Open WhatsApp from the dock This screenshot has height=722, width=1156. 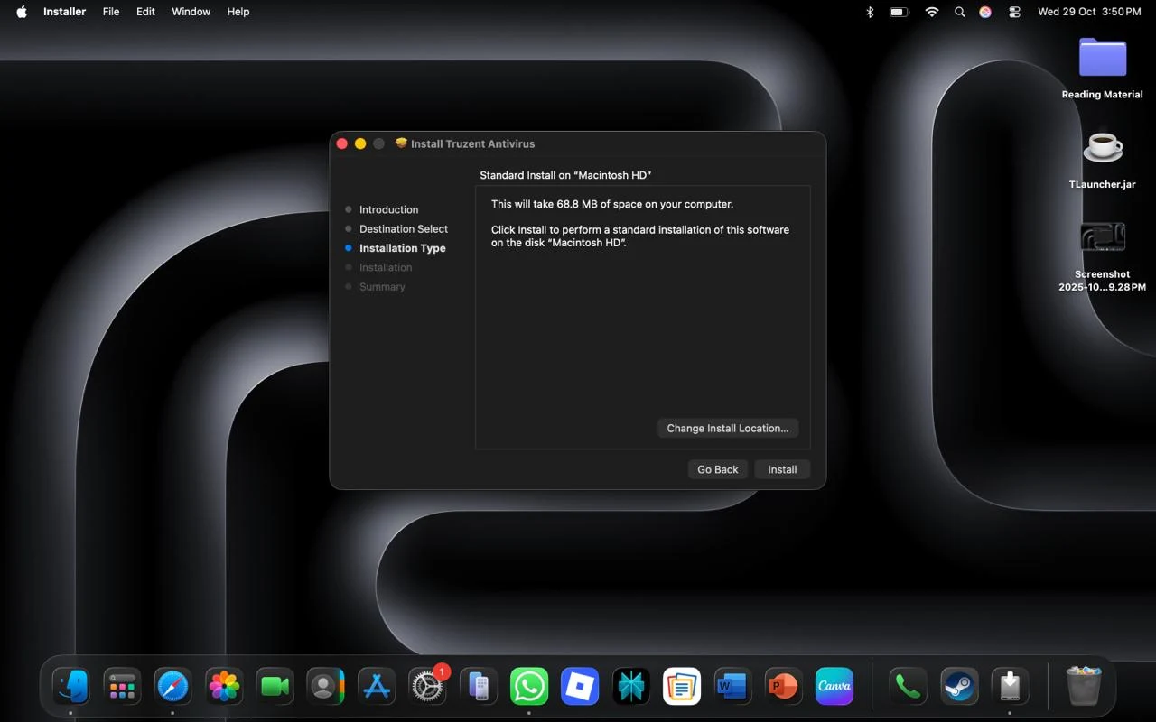[529, 687]
